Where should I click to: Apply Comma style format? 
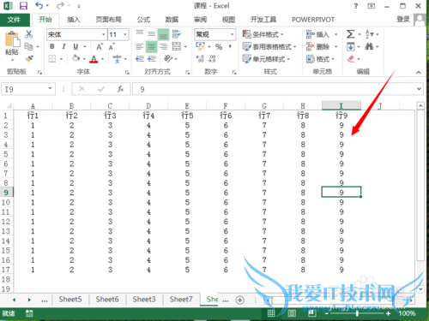[x=230, y=46]
